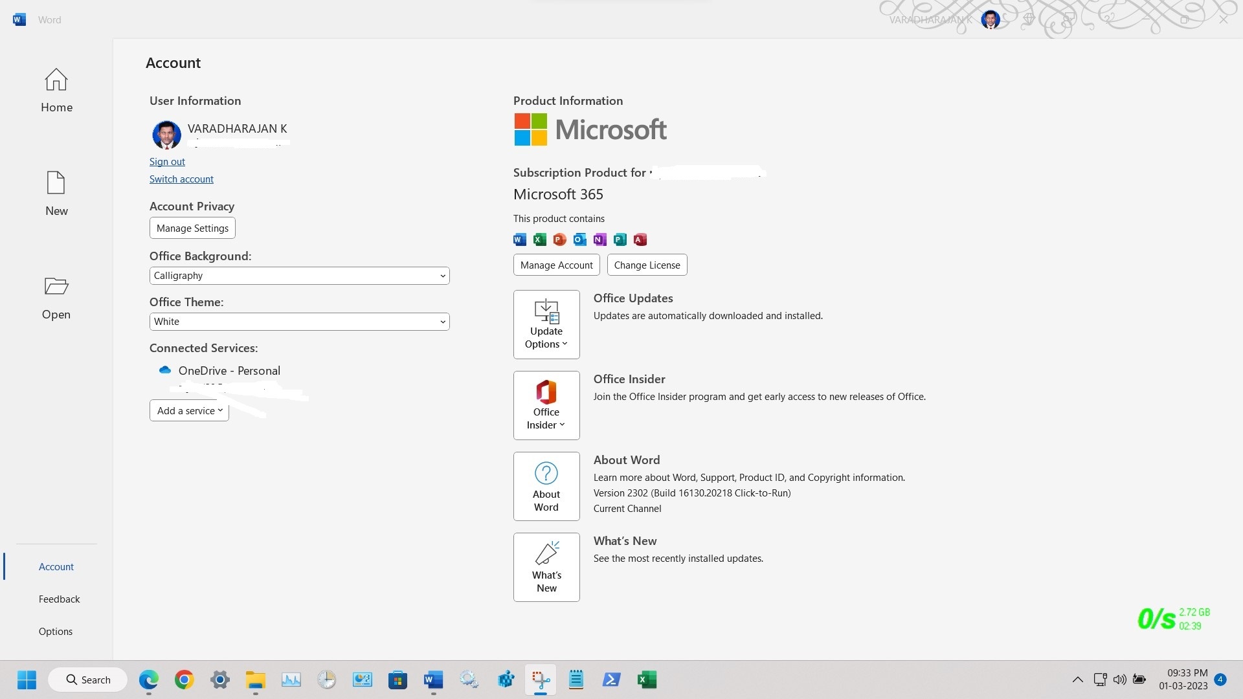Click the Sign out link
This screenshot has width=1243, height=699.
click(x=167, y=162)
